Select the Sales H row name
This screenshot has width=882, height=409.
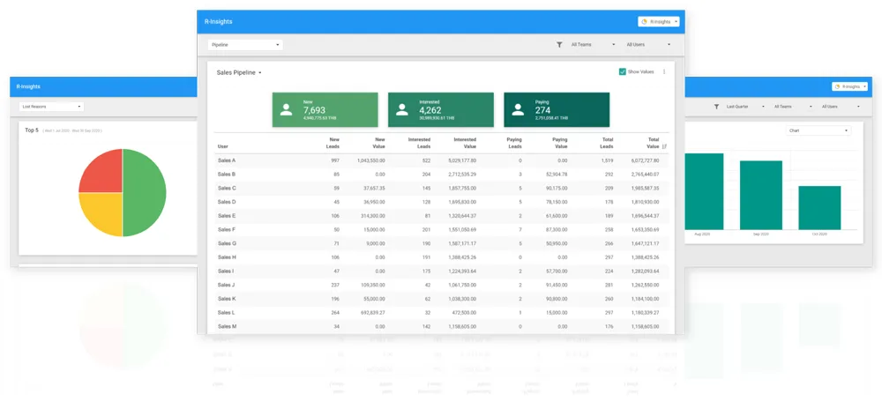coord(227,257)
